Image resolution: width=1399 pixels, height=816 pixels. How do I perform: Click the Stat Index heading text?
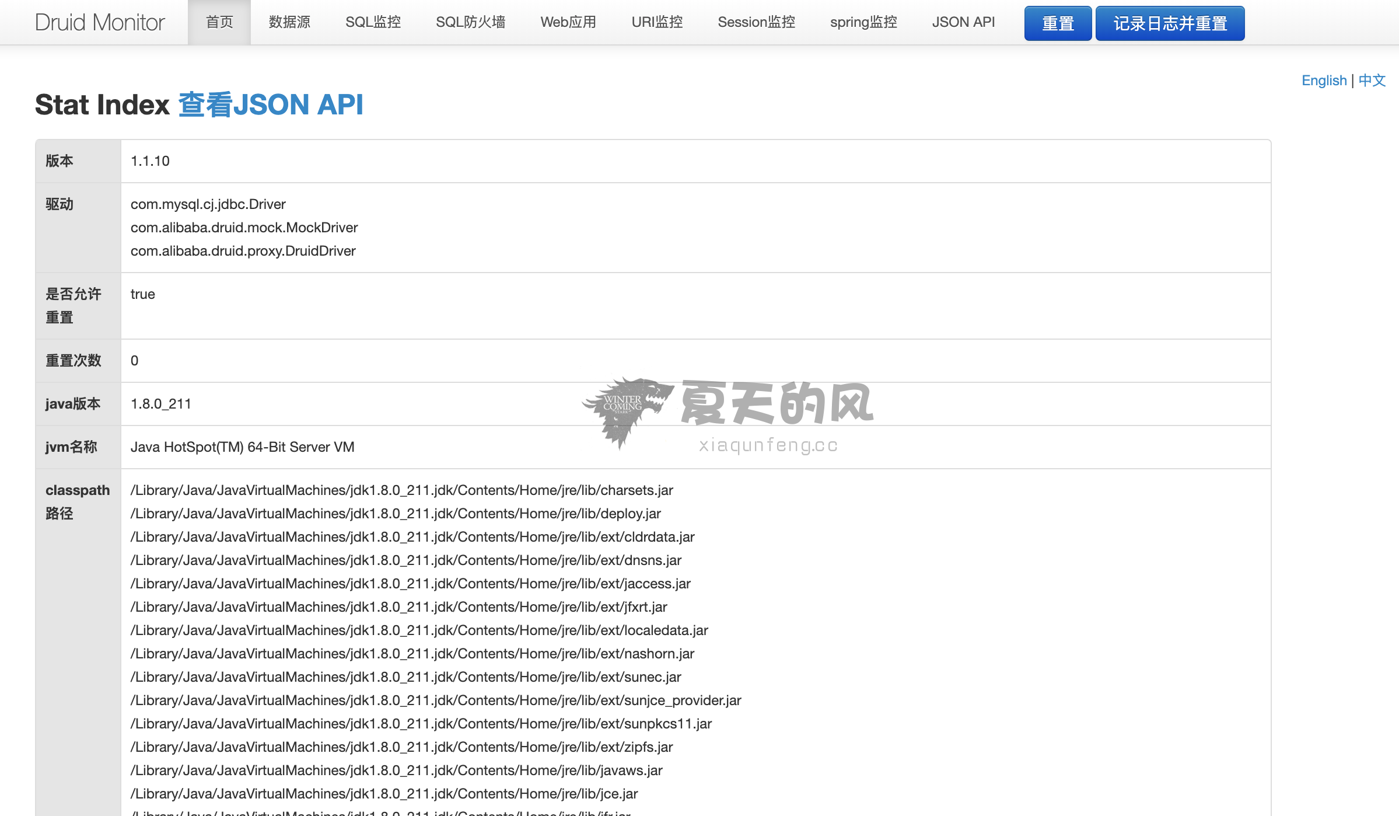[x=102, y=105]
